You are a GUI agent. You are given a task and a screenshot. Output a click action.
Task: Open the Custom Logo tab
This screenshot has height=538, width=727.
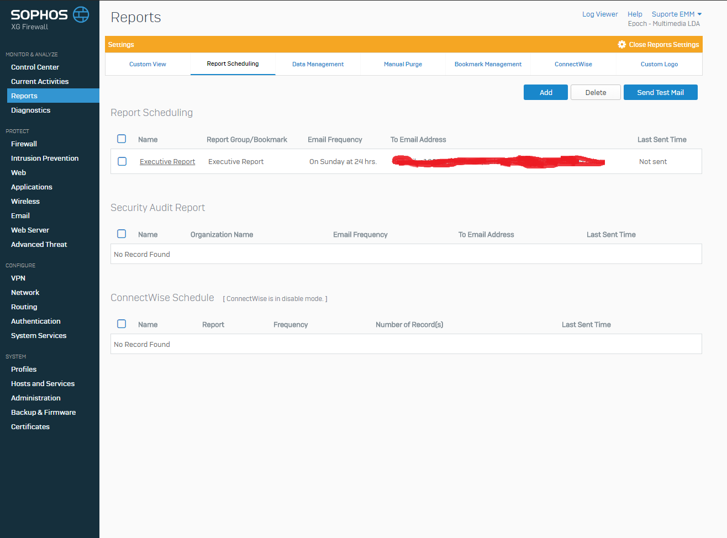click(x=659, y=64)
